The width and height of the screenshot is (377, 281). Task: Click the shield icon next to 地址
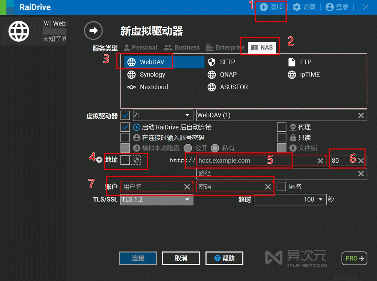pyautogui.click(x=136, y=160)
